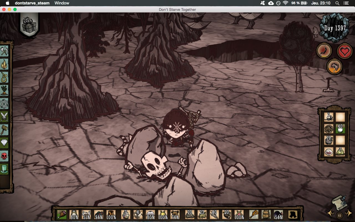Screen dimensions: 355x222
Task: Open the Fight crossed-swords crafting tab
Action: pos(5,117)
